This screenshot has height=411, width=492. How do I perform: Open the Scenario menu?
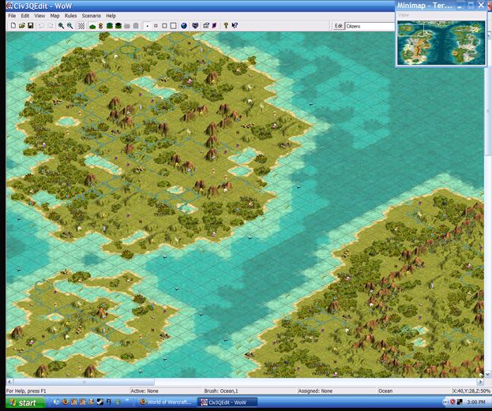(92, 16)
